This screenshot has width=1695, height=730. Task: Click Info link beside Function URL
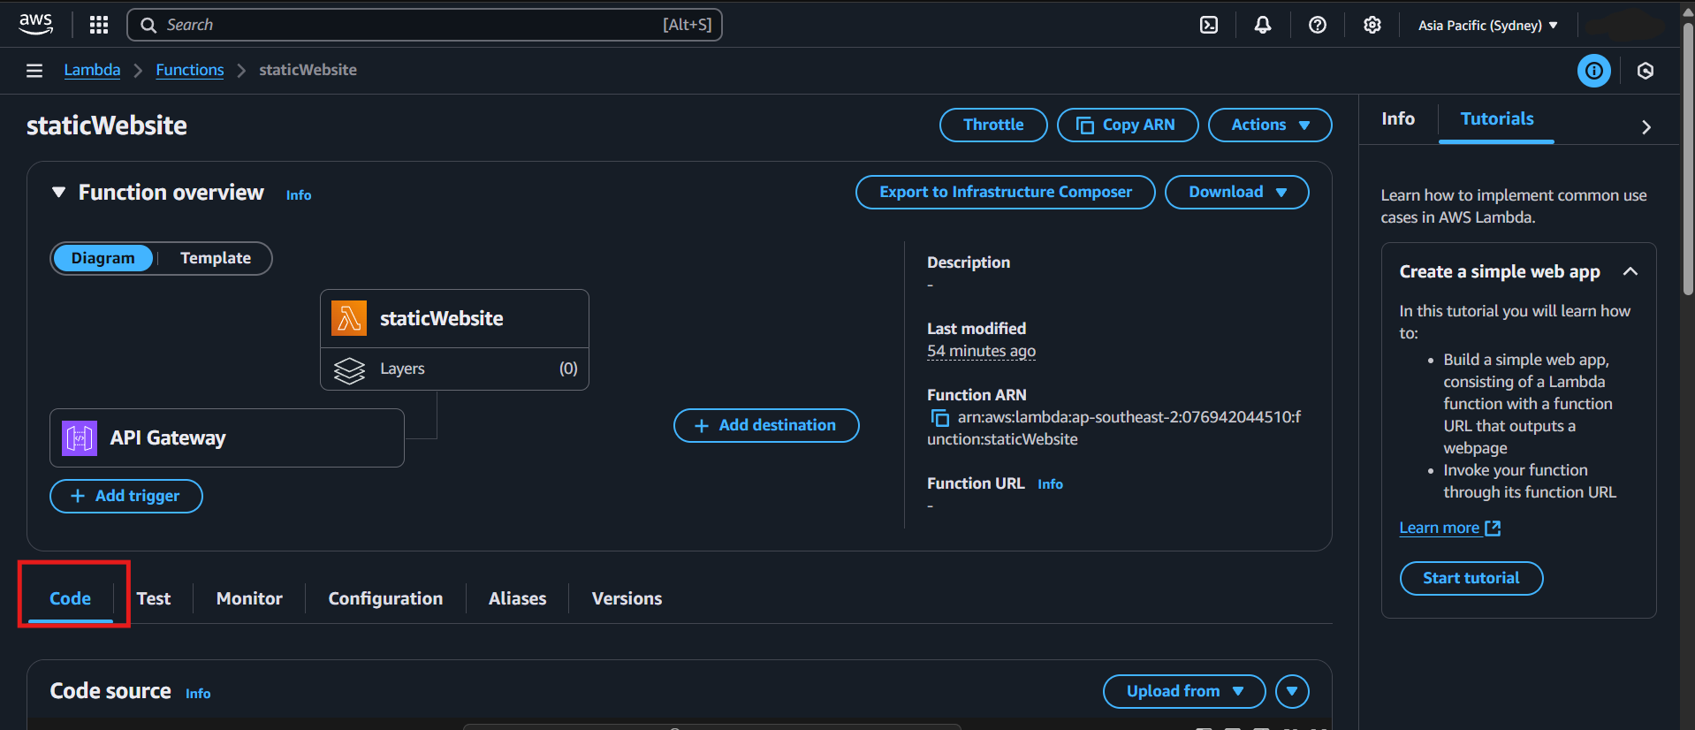pos(1050,483)
